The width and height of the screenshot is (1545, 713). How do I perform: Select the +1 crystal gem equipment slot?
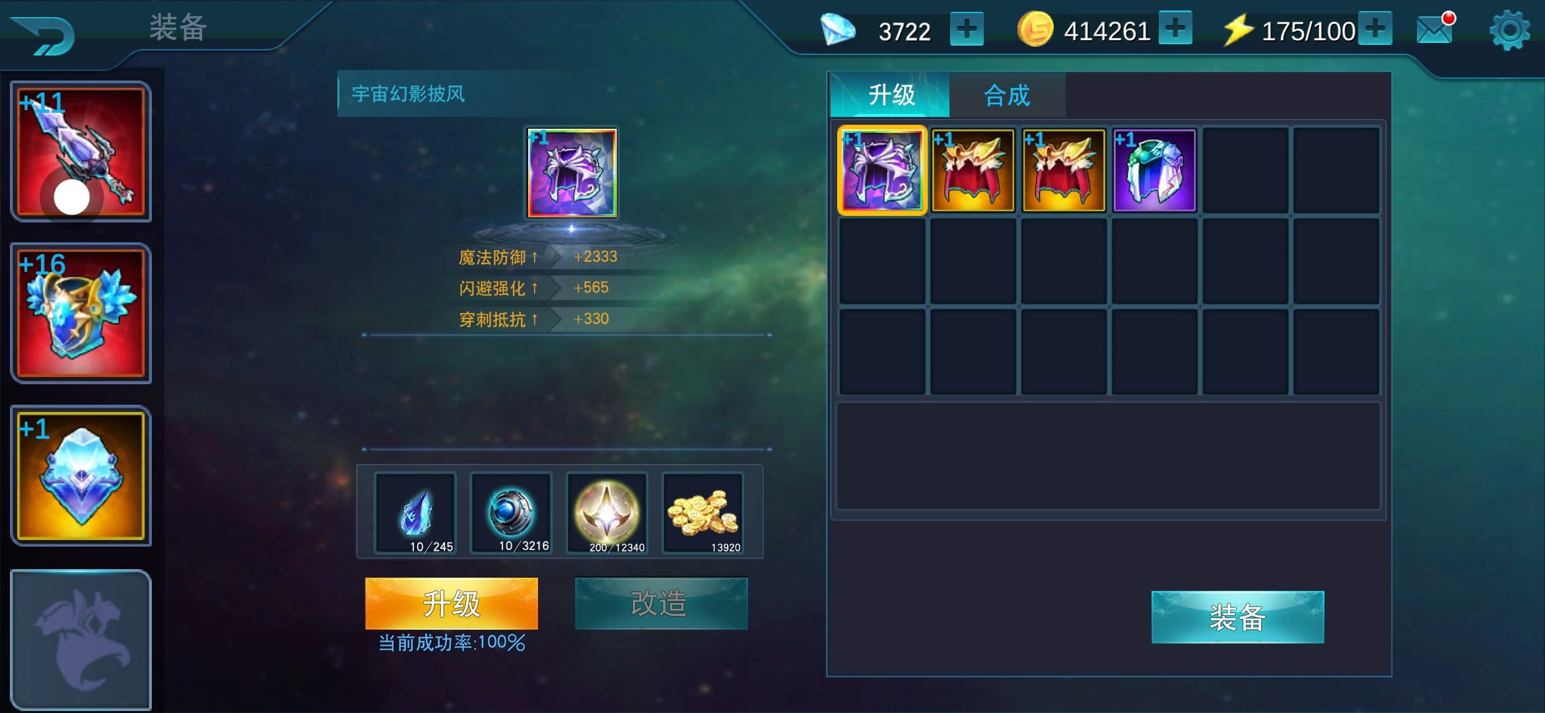click(x=81, y=475)
